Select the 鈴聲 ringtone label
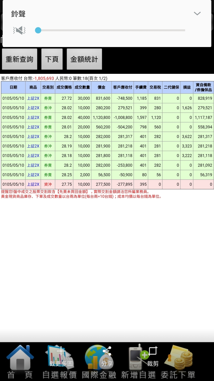Image resolution: width=214 pixels, height=381 pixels. tap(18, 14)
